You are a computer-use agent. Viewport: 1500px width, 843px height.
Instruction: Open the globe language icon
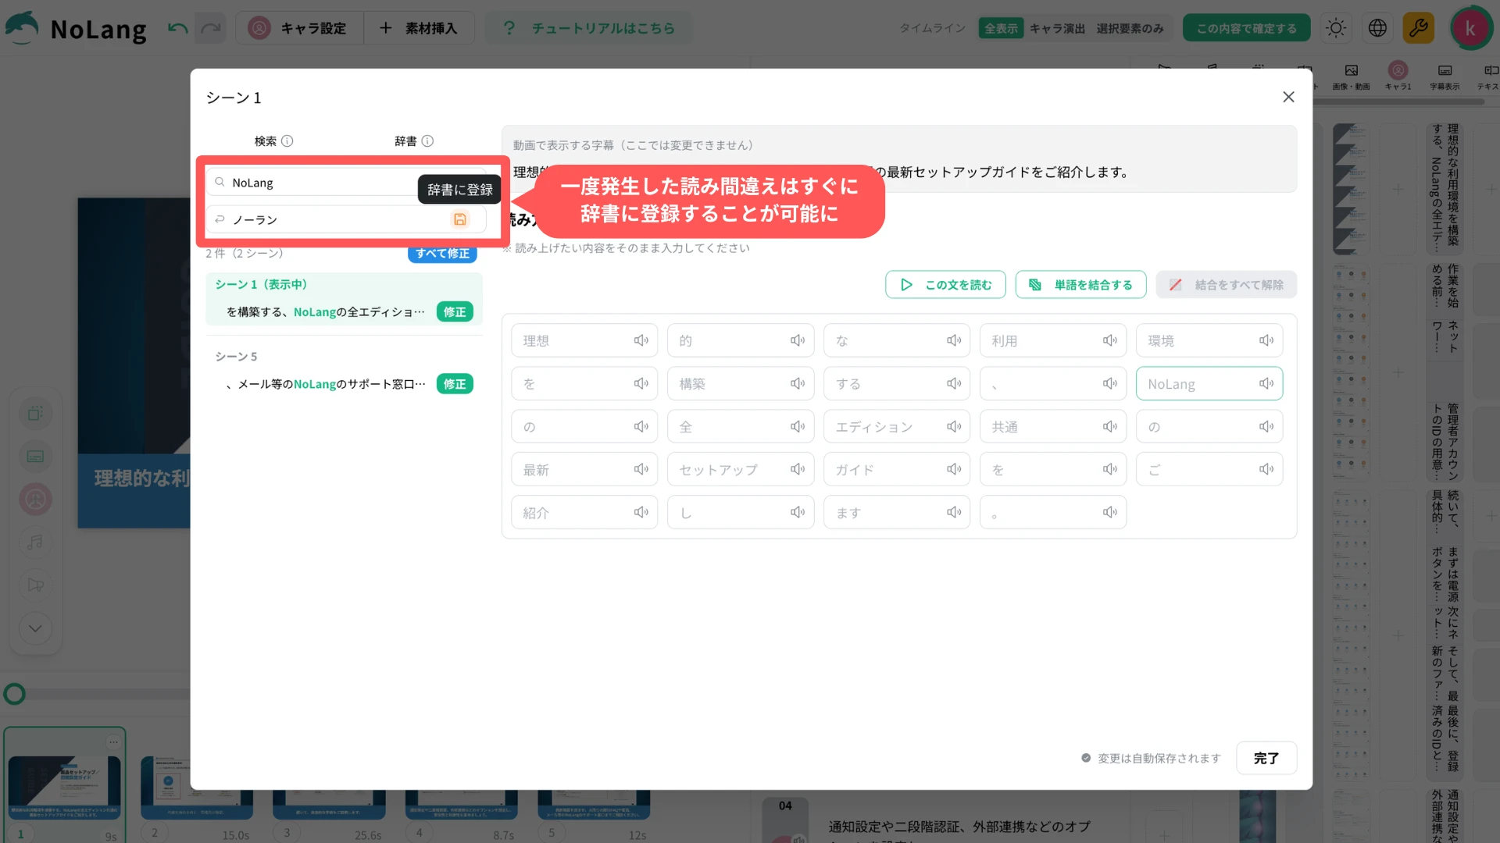[1377, 28]
